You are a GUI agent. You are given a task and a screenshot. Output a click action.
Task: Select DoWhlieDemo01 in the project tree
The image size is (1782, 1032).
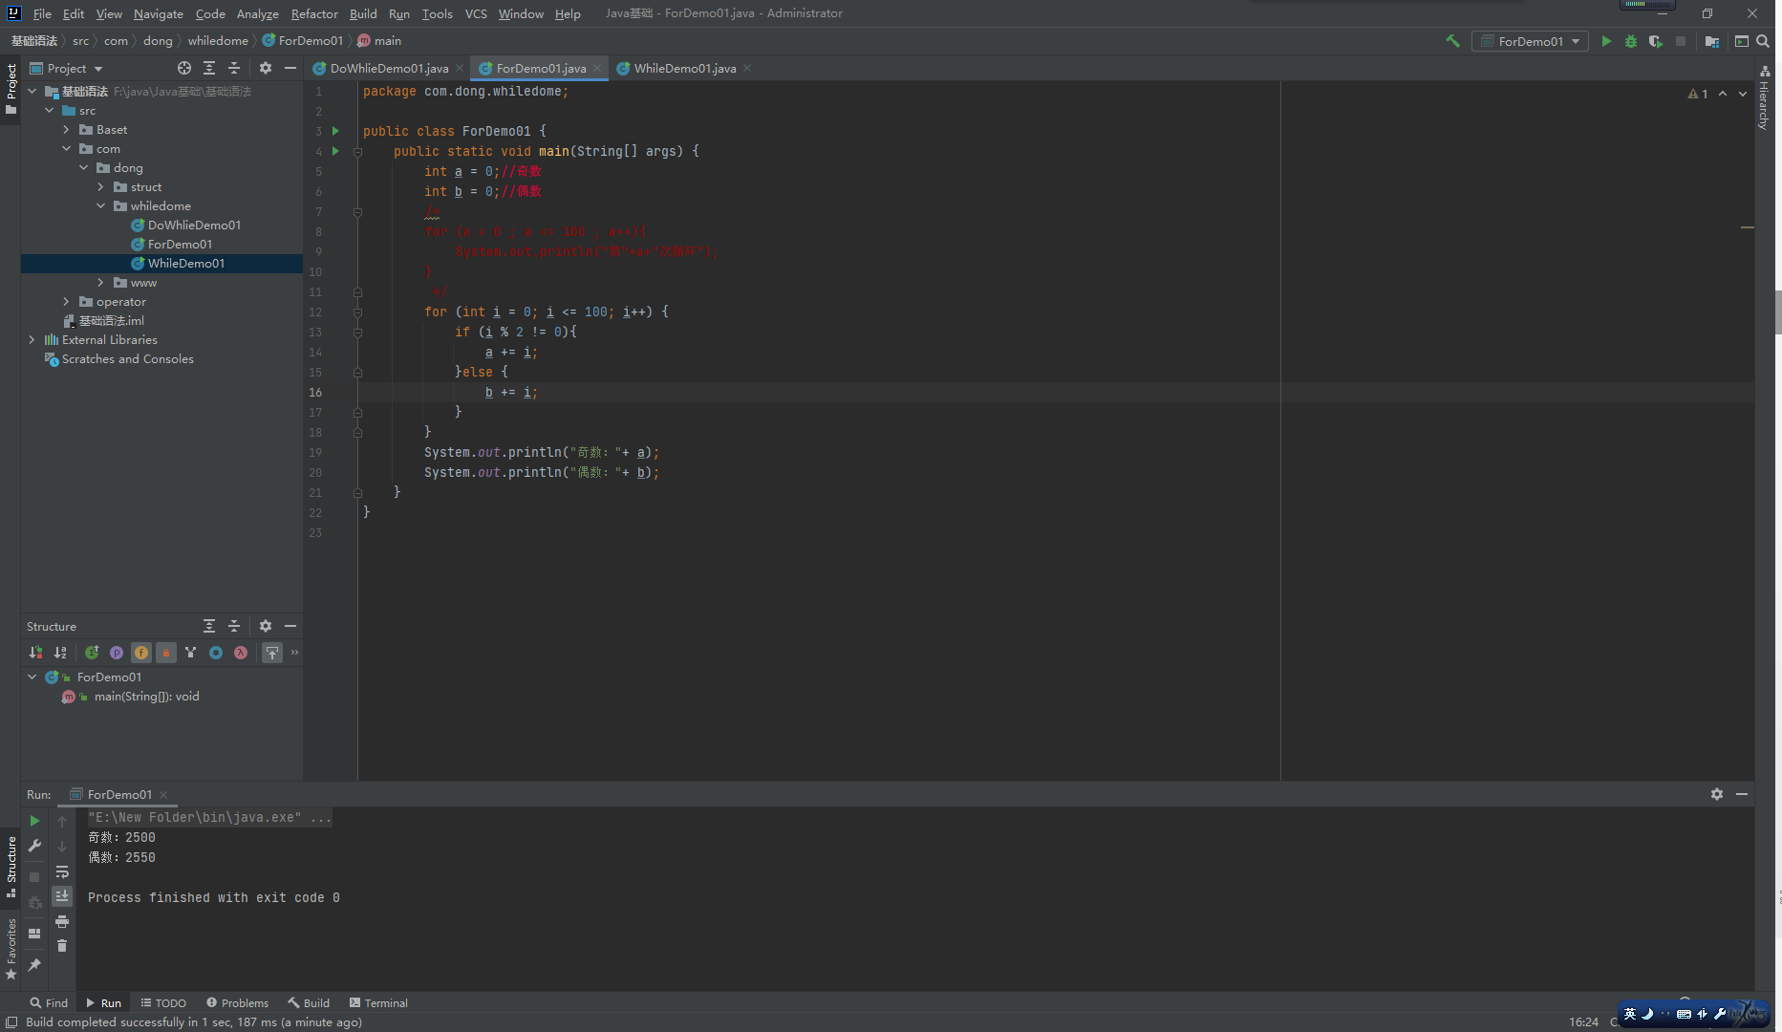pos(194,226)
